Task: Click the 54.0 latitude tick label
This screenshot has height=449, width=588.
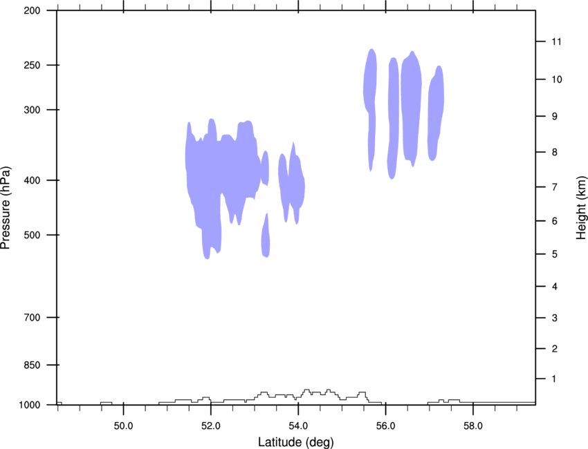Action: [298, 426]
